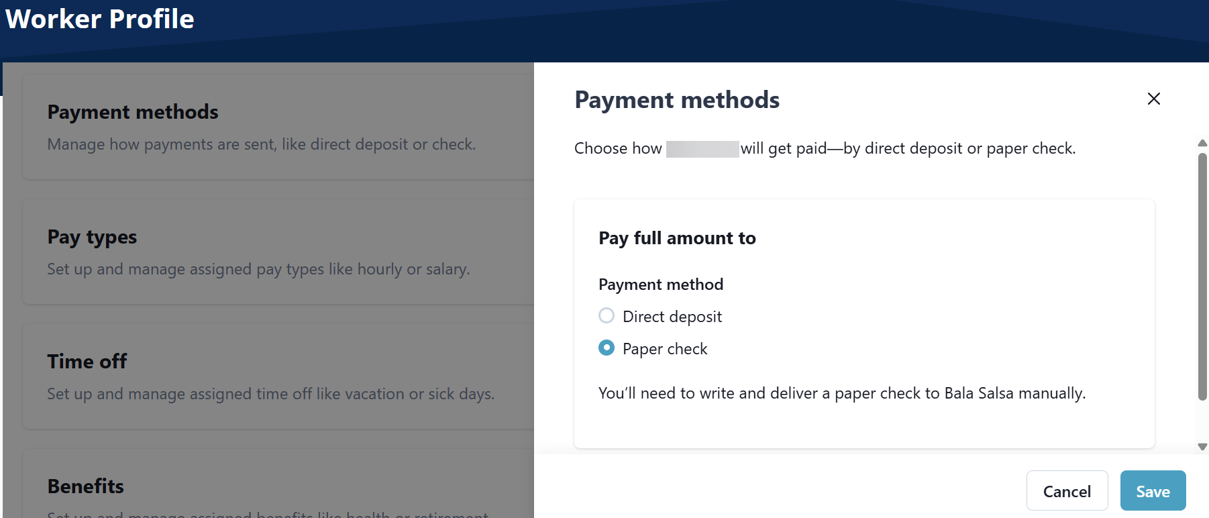1209x518 pixels.
Task: Click the panel's vertical scrollbar thumb
Action: tap(1202, 275)
